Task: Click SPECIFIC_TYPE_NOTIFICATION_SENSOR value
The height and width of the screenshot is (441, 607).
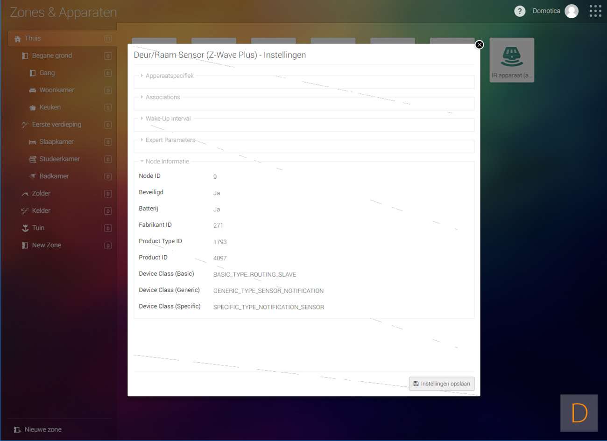Action: coord(268,308)
